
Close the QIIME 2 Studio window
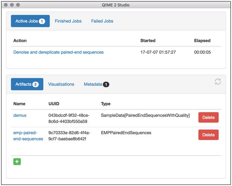6,5
